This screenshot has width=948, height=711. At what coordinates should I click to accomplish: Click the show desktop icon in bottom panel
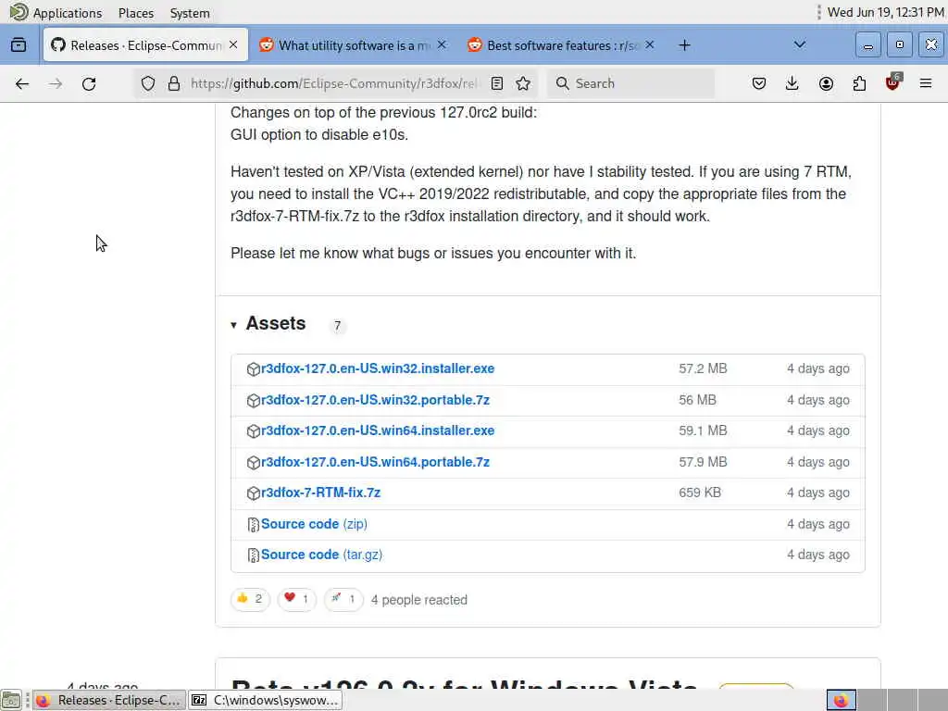coord(11,700)
